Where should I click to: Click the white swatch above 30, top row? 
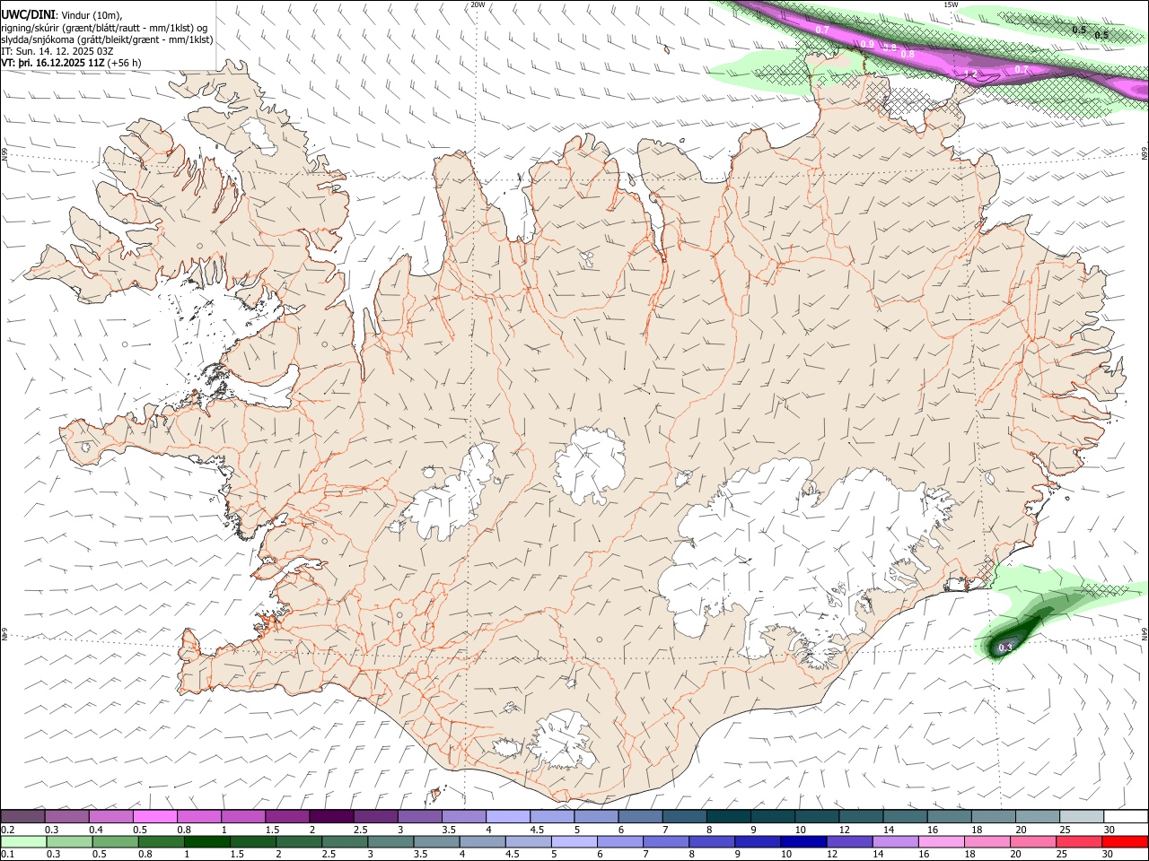coord(1126,817)
